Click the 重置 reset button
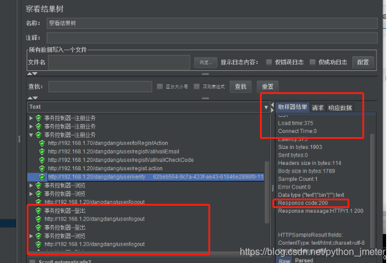The height and width of the screenshot is (263, 392). [x=268, y=87]
